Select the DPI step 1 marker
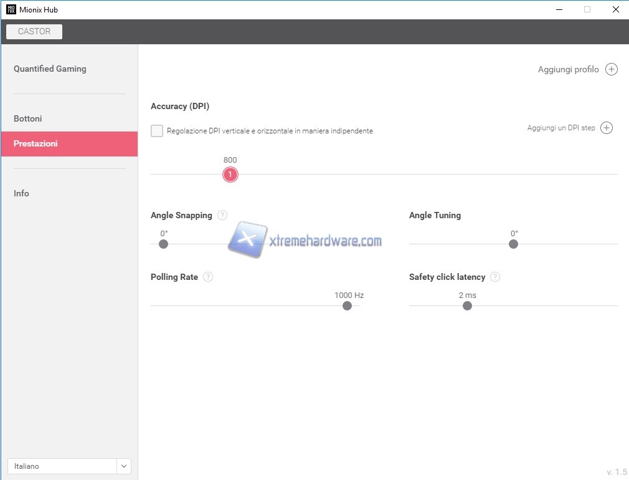The width and height of the screenshot is (629, 480). [230, 175]
